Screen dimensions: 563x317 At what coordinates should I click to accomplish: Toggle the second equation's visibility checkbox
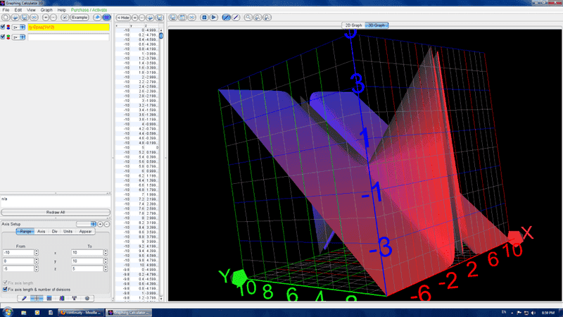pyautogui.click(x=4, y=37)
